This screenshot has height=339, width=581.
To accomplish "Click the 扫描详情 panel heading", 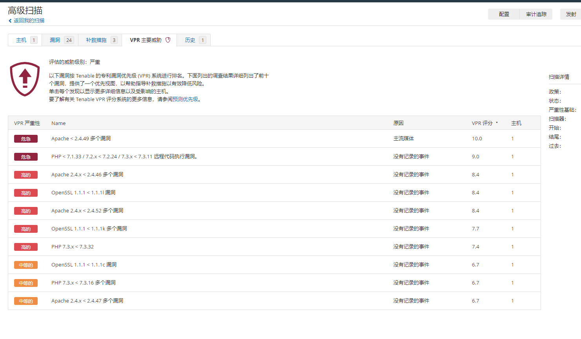I will point(559,77).
